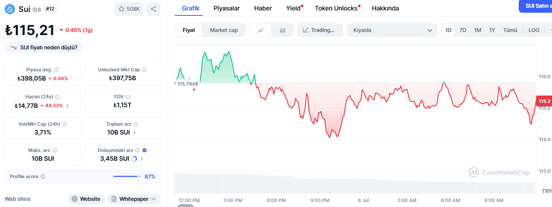Click the #12 rank badge
Image resolution: width=552 pixels, height=207 pixels.
coord(50,9)
